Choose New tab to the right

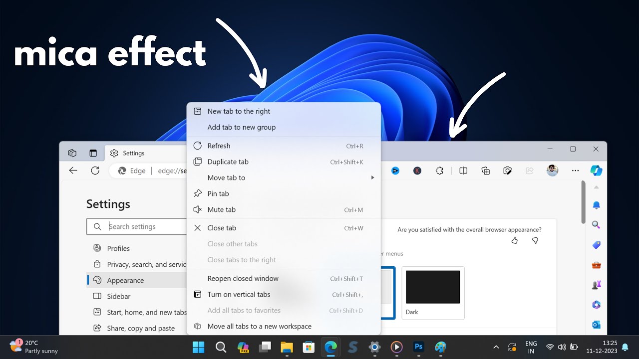[284, 111]
